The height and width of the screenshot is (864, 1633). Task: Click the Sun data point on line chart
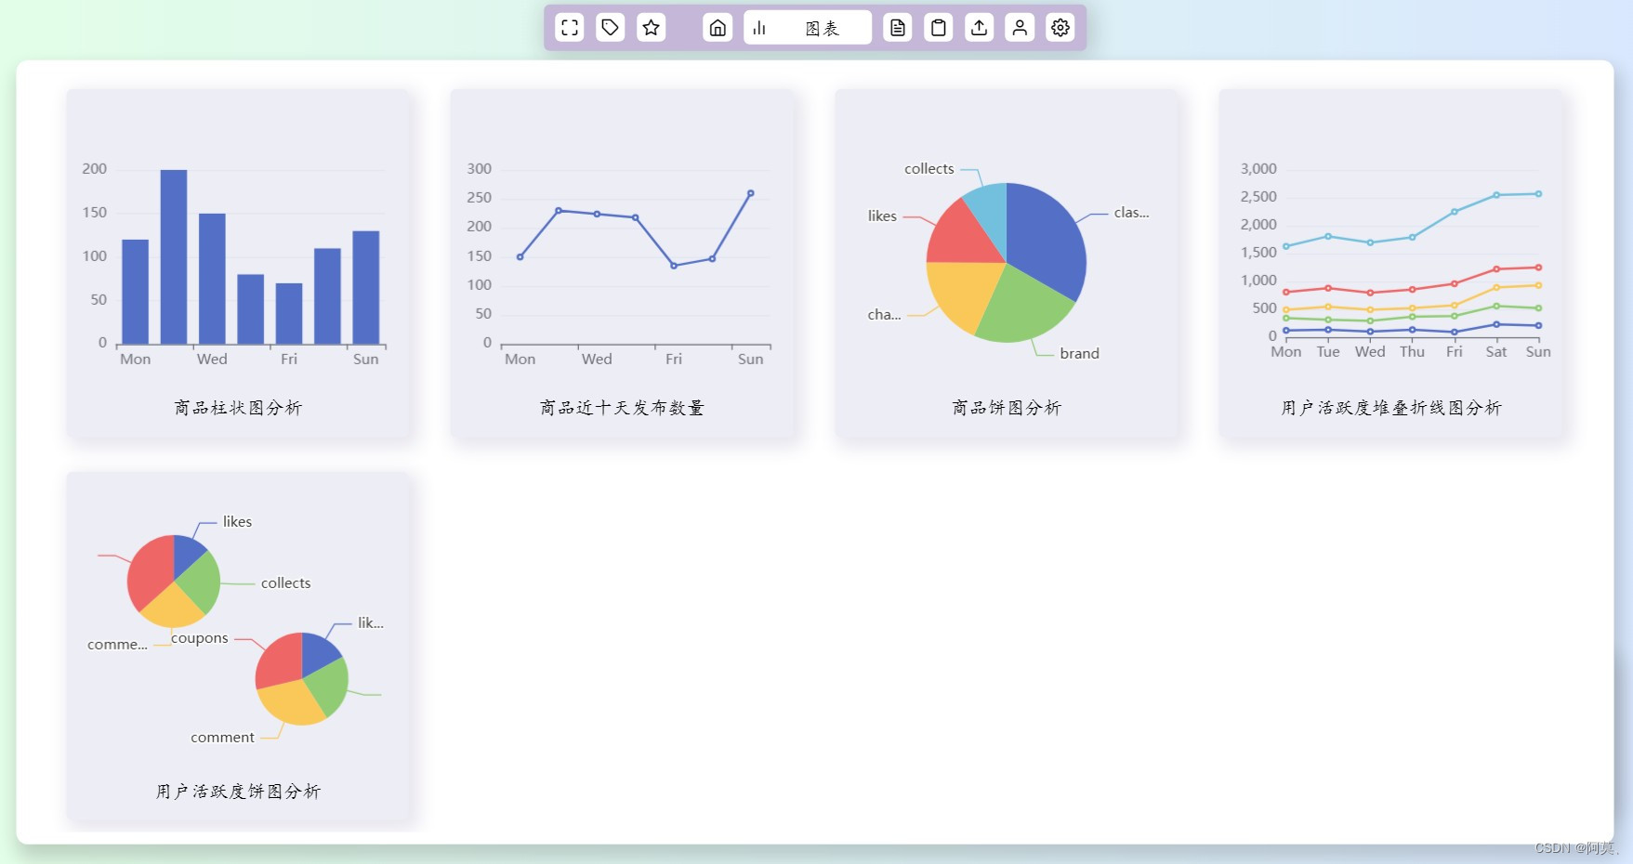[751, 193]
